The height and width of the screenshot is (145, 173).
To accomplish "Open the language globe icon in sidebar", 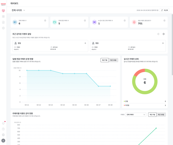I will pos(3,135).
